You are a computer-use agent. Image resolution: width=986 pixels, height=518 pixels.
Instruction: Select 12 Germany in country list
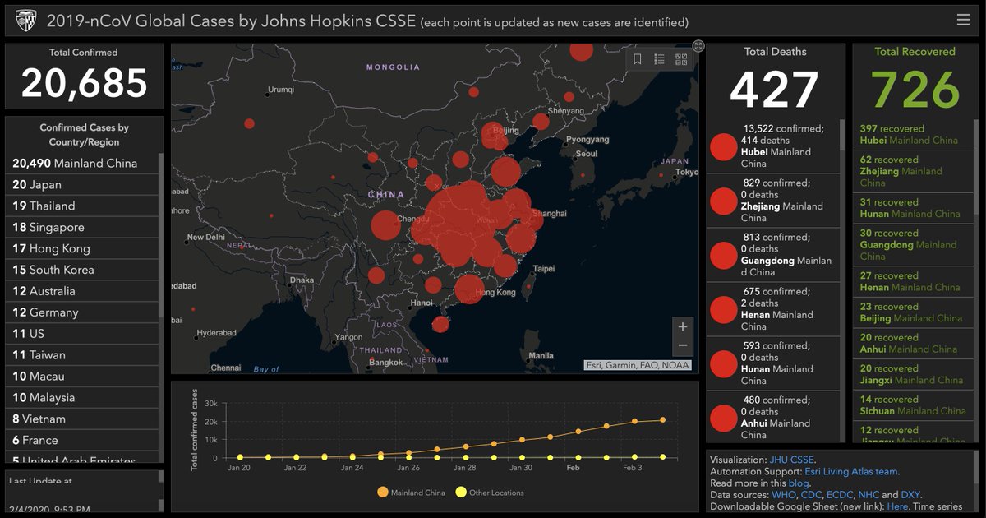81,312
